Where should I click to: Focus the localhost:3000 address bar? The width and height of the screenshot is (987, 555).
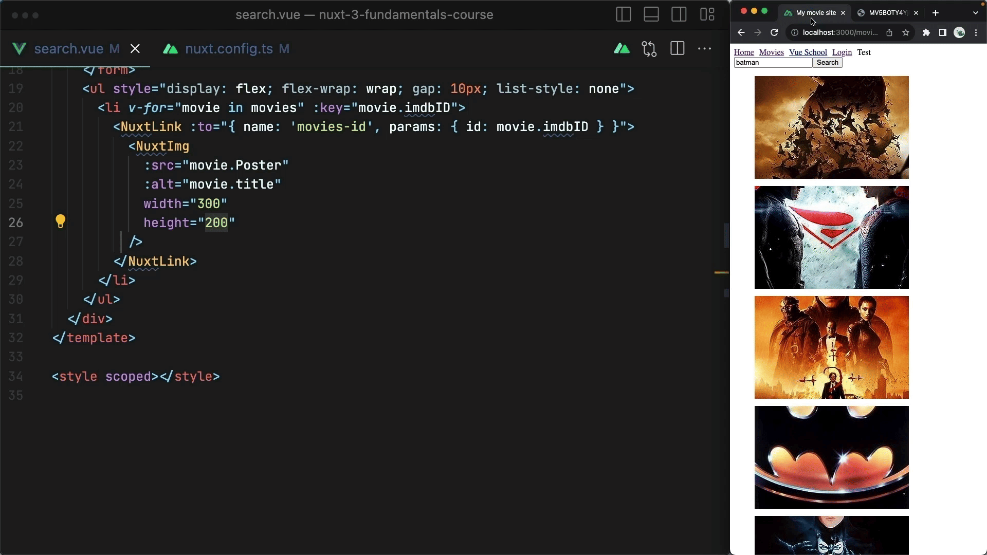point(840,32)
